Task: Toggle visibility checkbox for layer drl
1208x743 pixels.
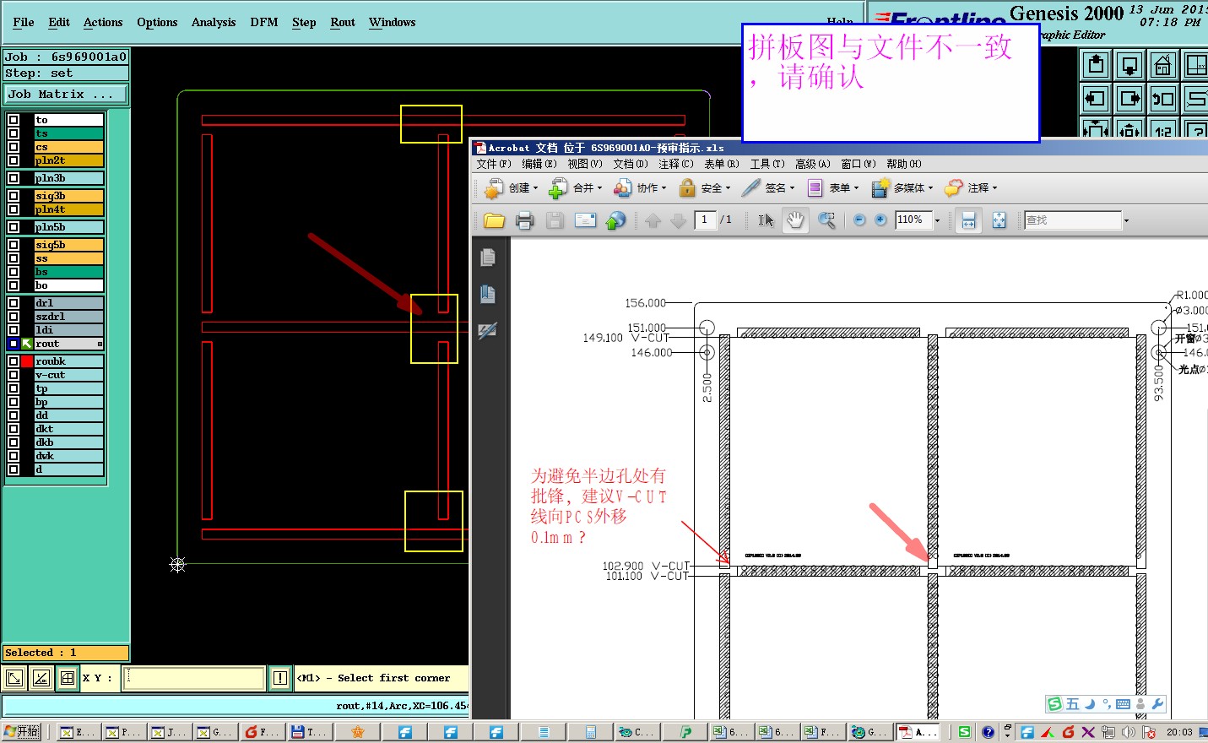Action: point(14,302)
